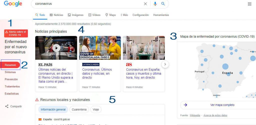
Task: Click the Gibraltar label on the map
Action: point(217,95)
